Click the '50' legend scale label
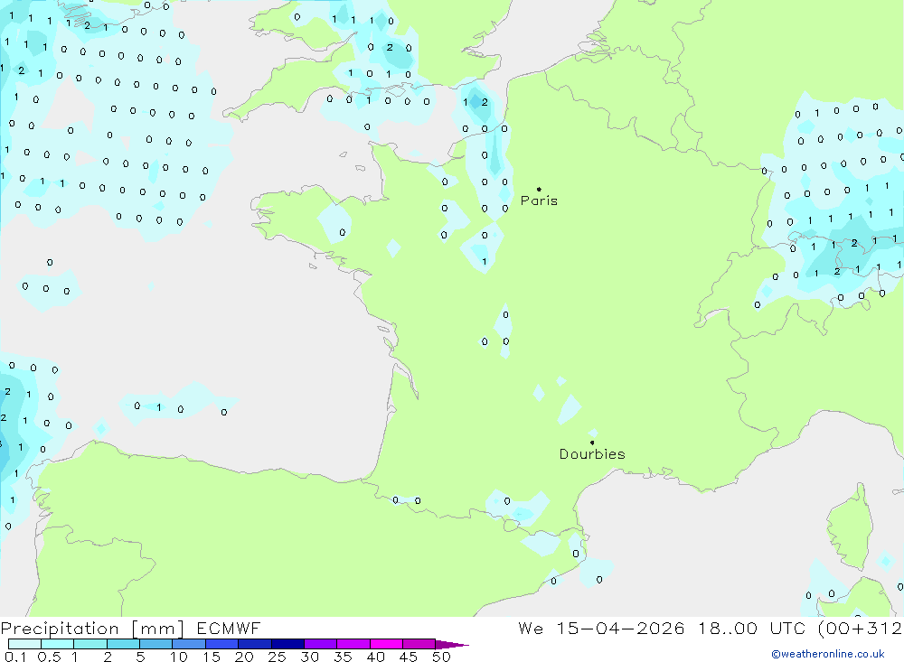 [441, 657]
